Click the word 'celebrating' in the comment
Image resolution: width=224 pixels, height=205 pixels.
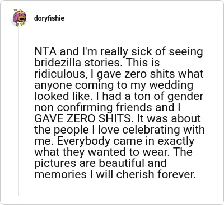[159, 130]
